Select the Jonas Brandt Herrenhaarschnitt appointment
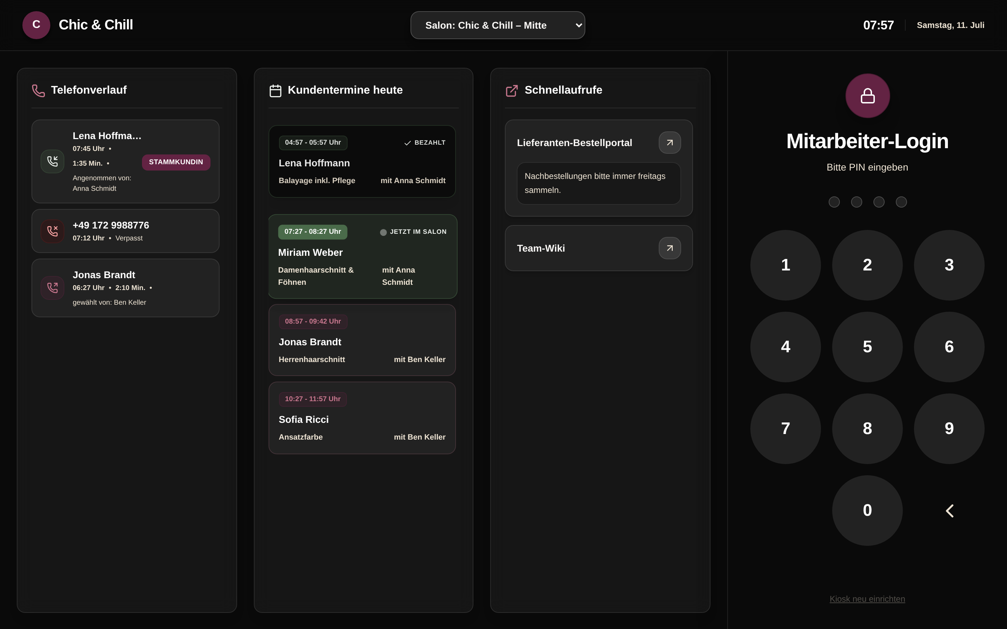This screenshot has height=629, width=1007. click(x=362, y=340)
